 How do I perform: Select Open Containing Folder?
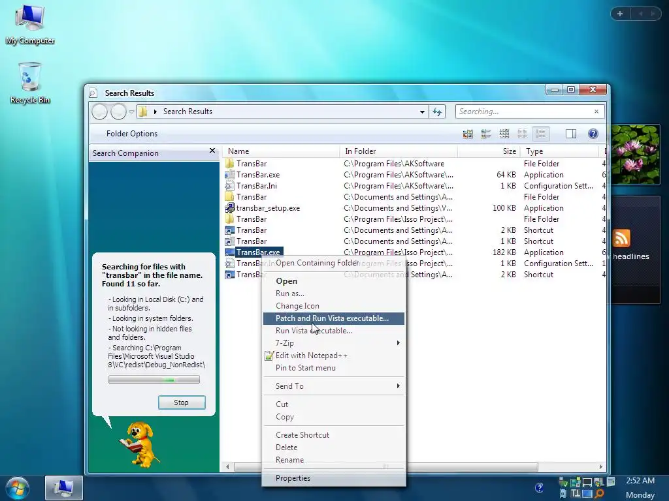click(334, 263)
